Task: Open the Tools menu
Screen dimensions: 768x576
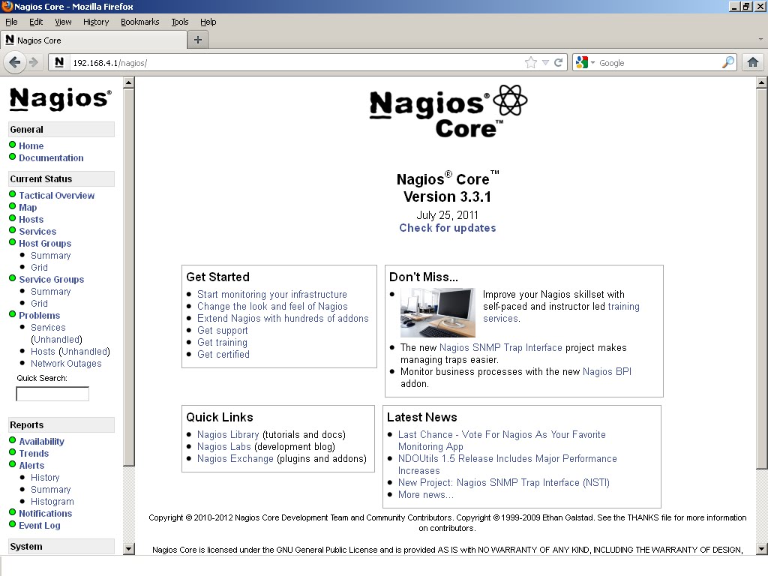Action: pyautogui.click(x=180, y=22)
